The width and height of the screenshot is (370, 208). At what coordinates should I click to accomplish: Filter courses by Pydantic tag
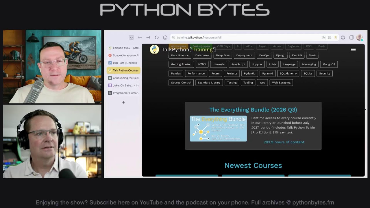tap(249, 73)
